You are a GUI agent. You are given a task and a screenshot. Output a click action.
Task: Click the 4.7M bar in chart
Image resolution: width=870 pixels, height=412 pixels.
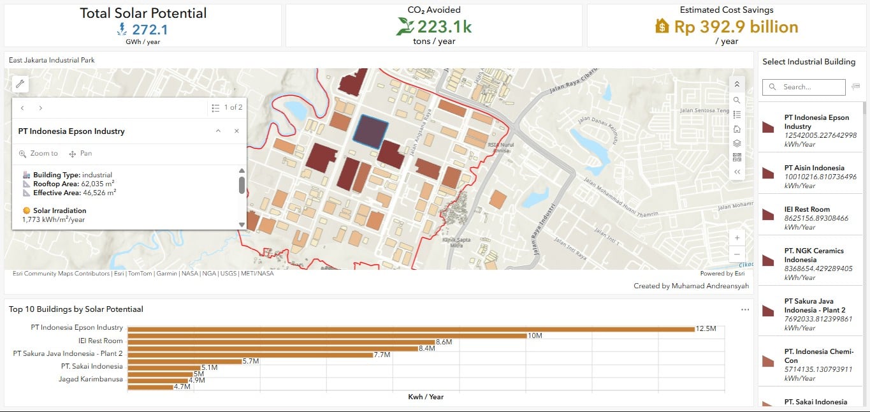150,387
